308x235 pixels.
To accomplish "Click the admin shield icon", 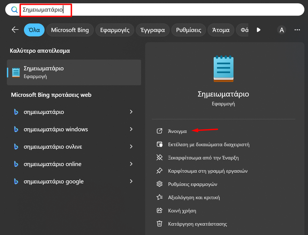I will click(x=159, y=144).
